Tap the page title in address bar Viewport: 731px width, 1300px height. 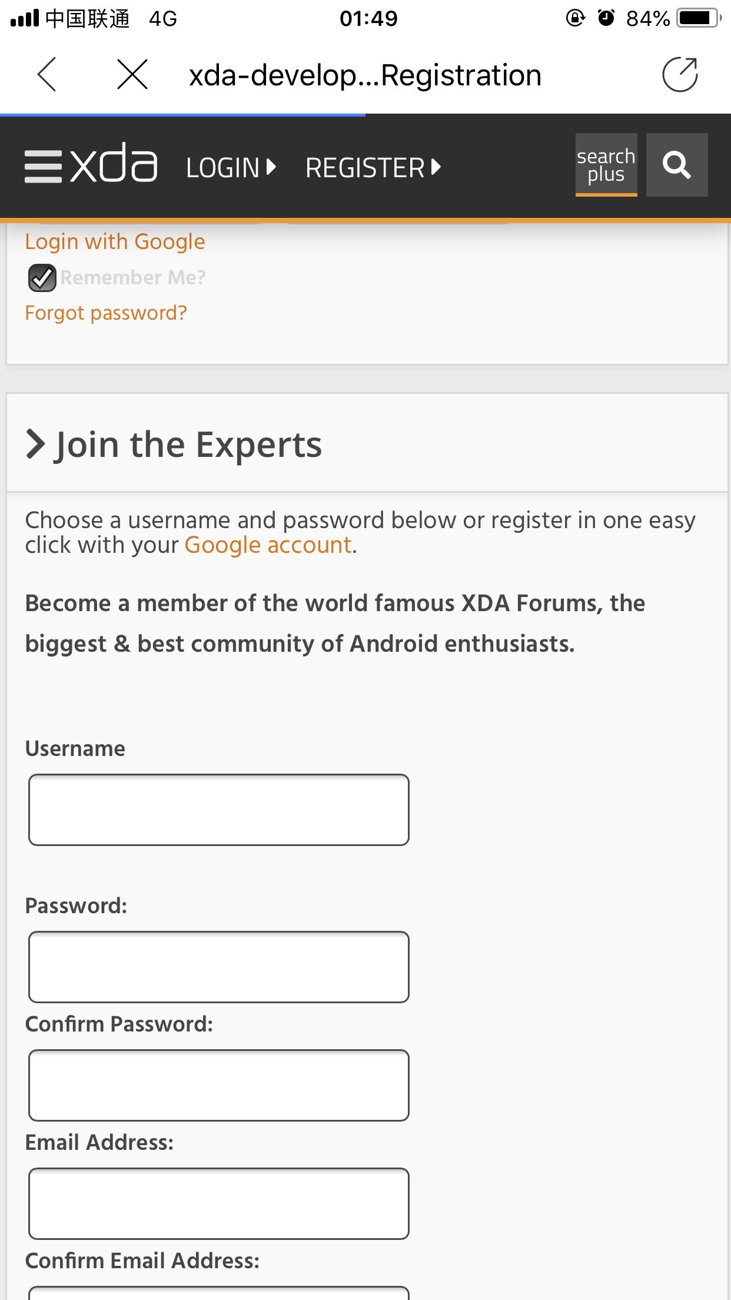365,75
